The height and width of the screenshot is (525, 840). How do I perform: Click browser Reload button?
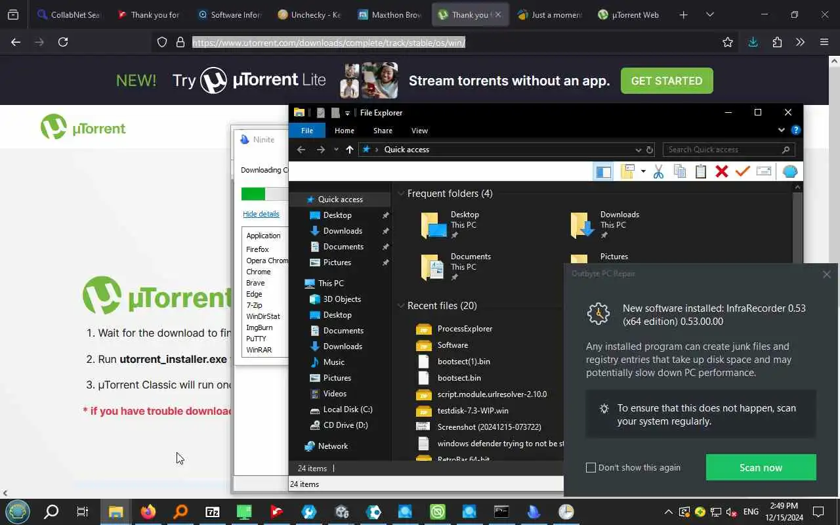[x=63, y=42]
